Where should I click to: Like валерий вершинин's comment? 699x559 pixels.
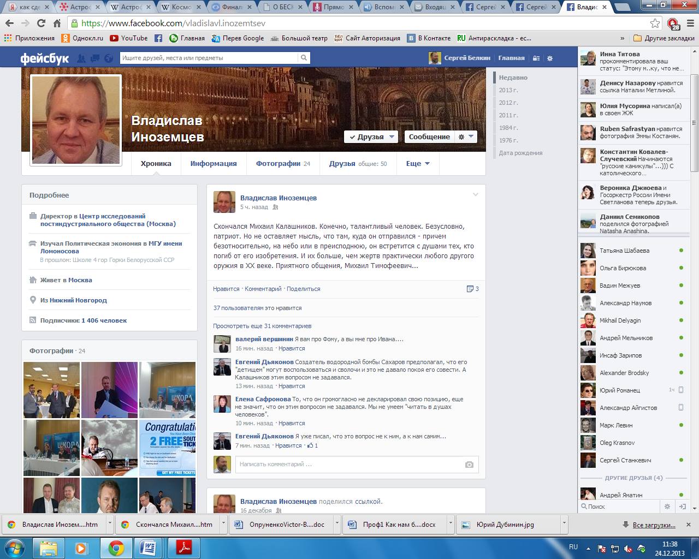pos(292,348)
